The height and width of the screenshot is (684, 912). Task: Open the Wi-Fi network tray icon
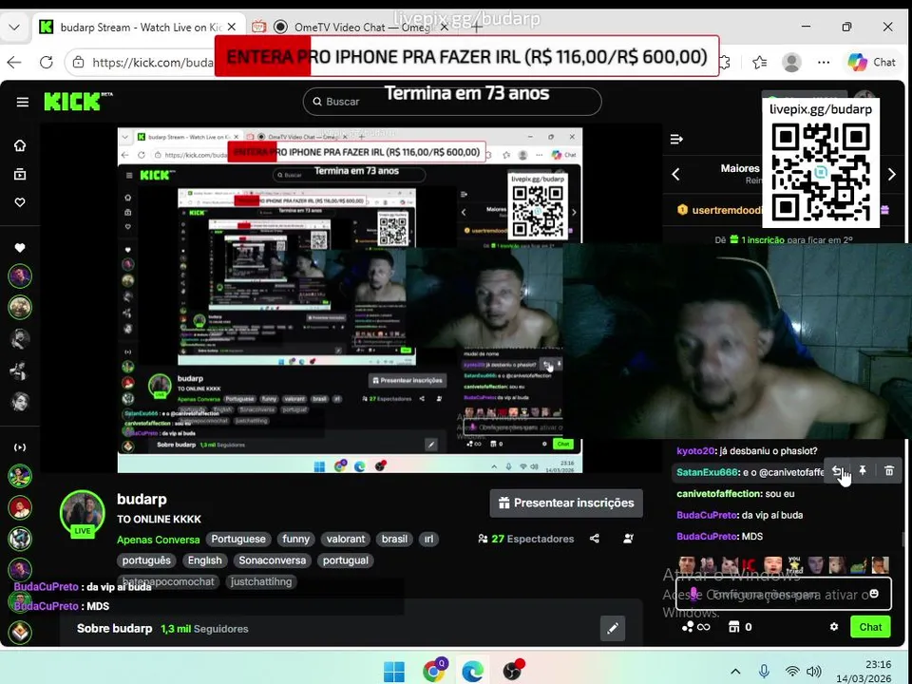791,672
